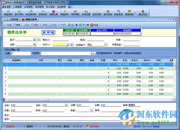Click the 收款期限 date field
180x130 pixels.
83,33
